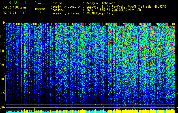Click the 1802 time marker
The width and height of the screenshot is (178, 113).
point(36,24)
